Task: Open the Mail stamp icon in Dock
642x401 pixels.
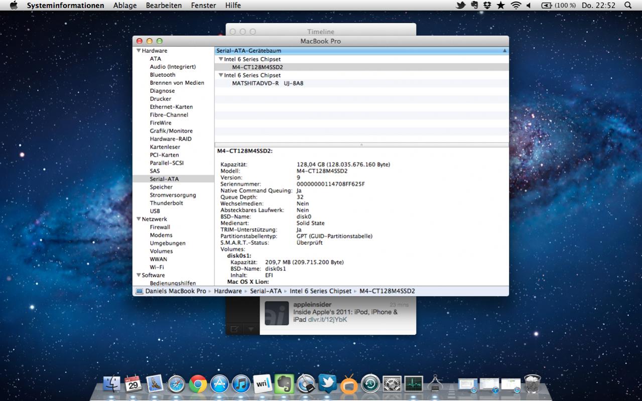Action: click(x=155, y=384)
